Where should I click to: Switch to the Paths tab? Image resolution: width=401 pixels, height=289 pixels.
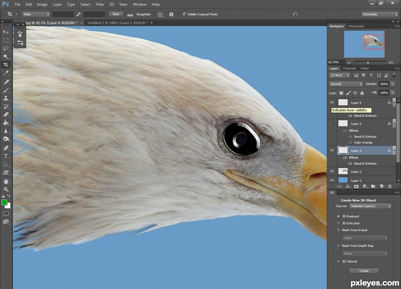(x=365, y=68)
